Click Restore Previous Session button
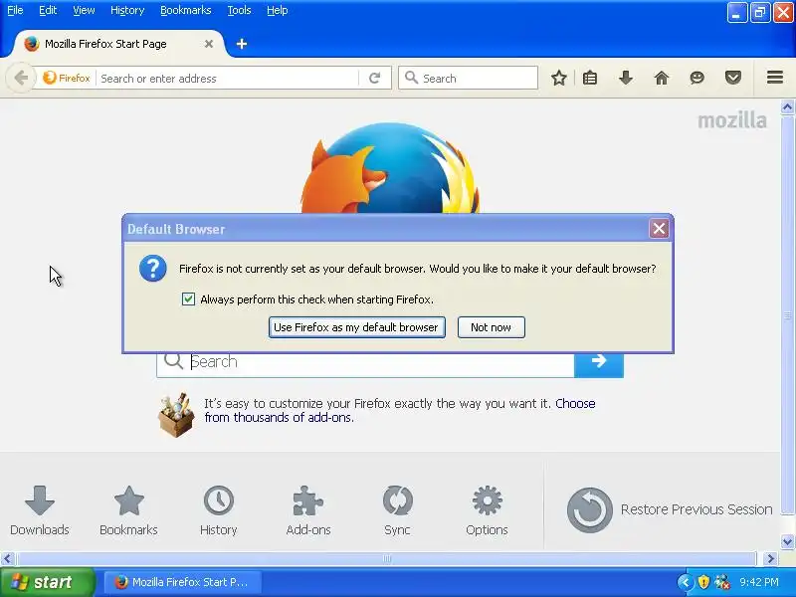The height and width of the screenshot is (597, 796). click(x=670, y=509)
